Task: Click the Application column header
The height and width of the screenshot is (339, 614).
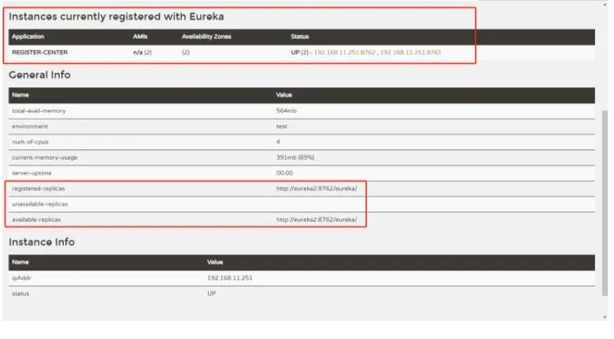Action: click(28, 36)
